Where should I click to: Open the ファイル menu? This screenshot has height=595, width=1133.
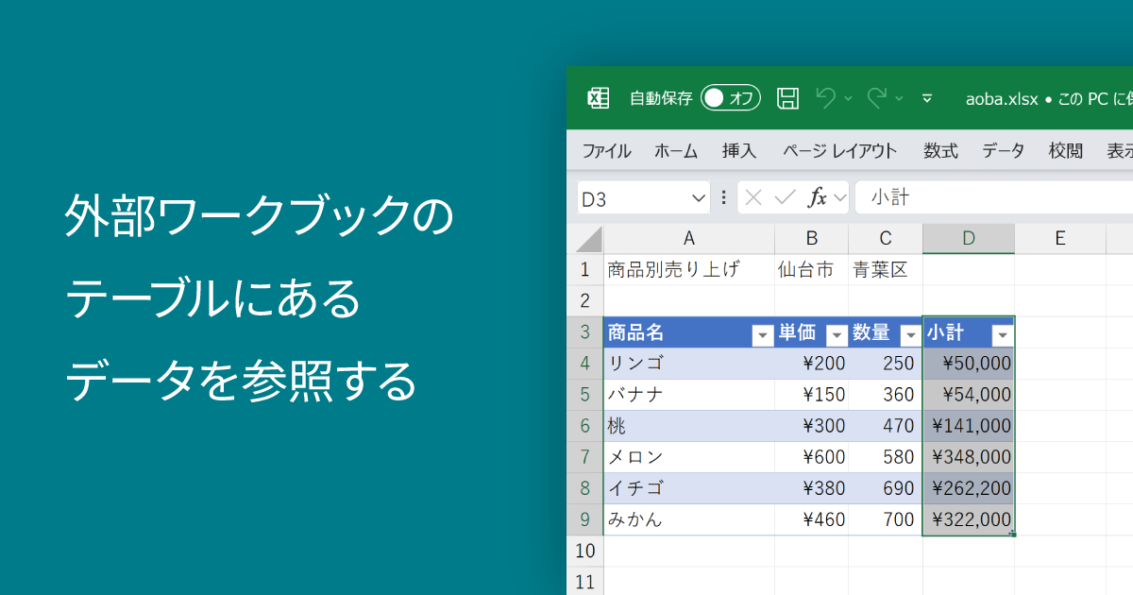(605, 150)
